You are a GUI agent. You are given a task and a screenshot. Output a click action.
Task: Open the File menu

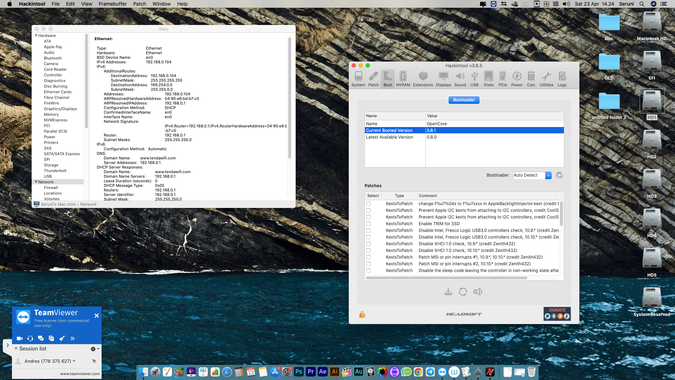click(x=56, y=4)
